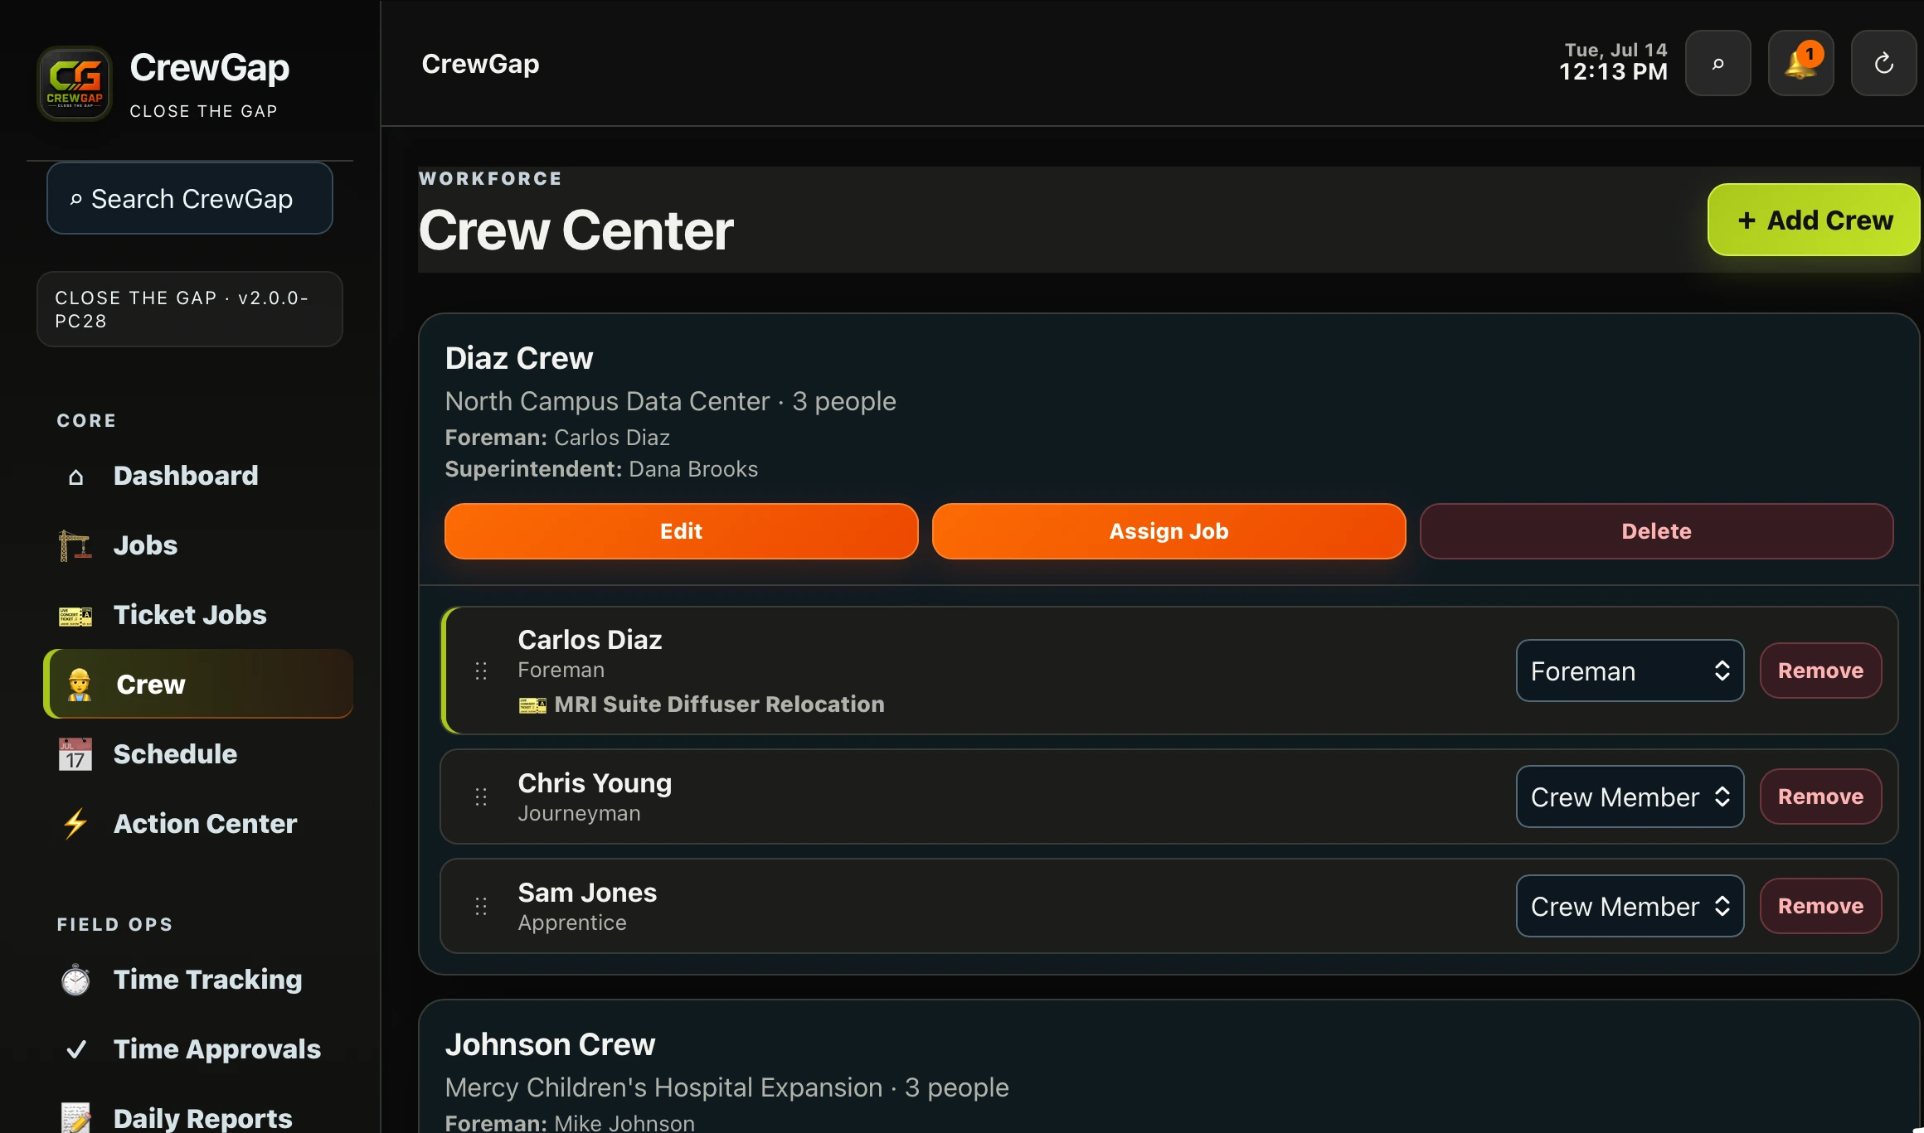Click the 12:13 PM clock display
The image size is (1924, 1133).
tap(1613, 72)
